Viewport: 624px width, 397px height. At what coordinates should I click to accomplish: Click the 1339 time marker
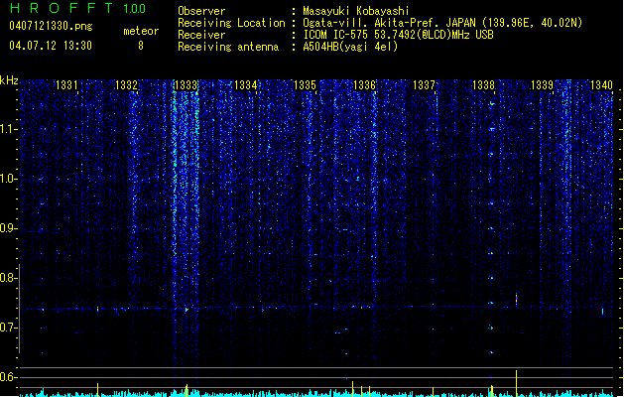[x=542, y=84]
